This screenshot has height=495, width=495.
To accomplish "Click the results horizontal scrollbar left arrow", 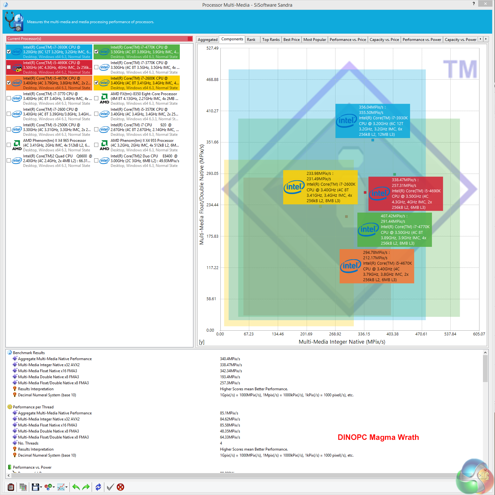I will click(x=9, y=475).
